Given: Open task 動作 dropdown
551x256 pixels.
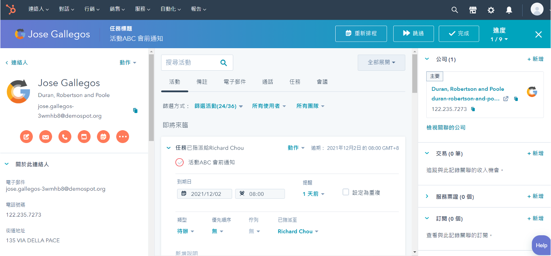Looking at the screenshot, I should point(296,148).
